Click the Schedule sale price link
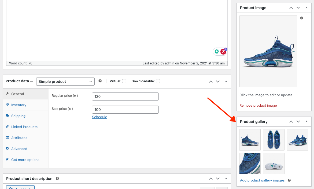The width and height of the screenshot is (314, 189). (x=99, y=117)
